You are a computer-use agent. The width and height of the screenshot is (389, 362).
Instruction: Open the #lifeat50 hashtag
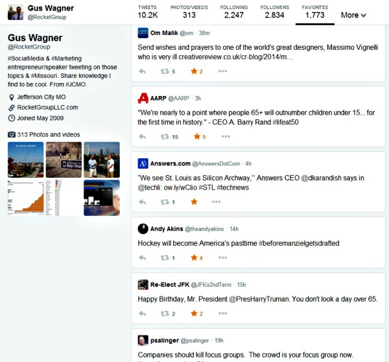(x=285, y=122)
